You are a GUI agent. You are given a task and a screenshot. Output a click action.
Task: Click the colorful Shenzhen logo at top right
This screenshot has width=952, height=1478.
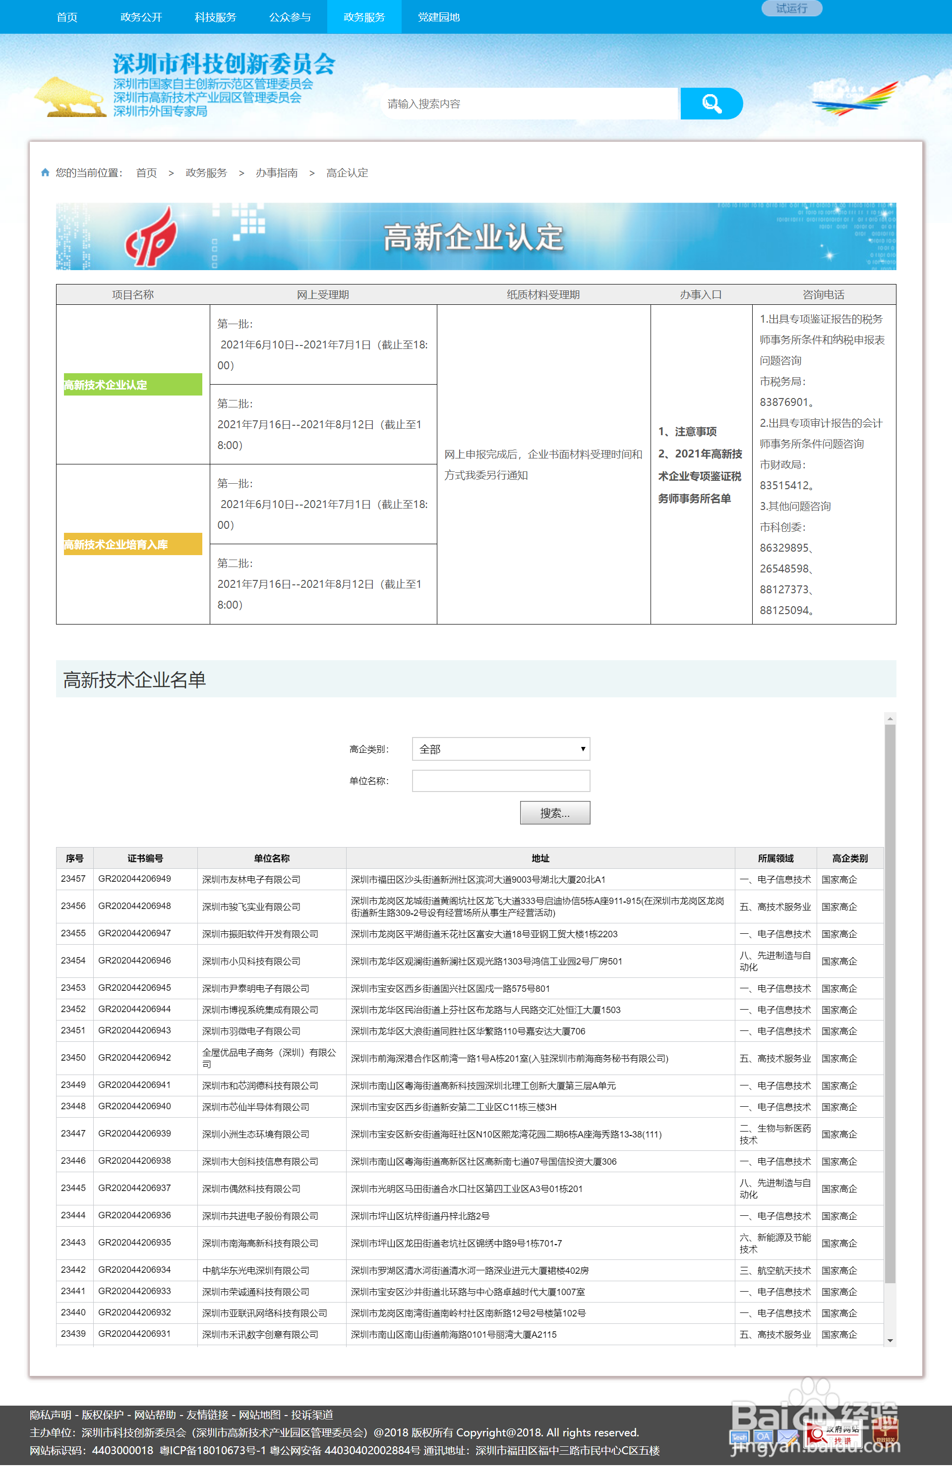point(855,98)
